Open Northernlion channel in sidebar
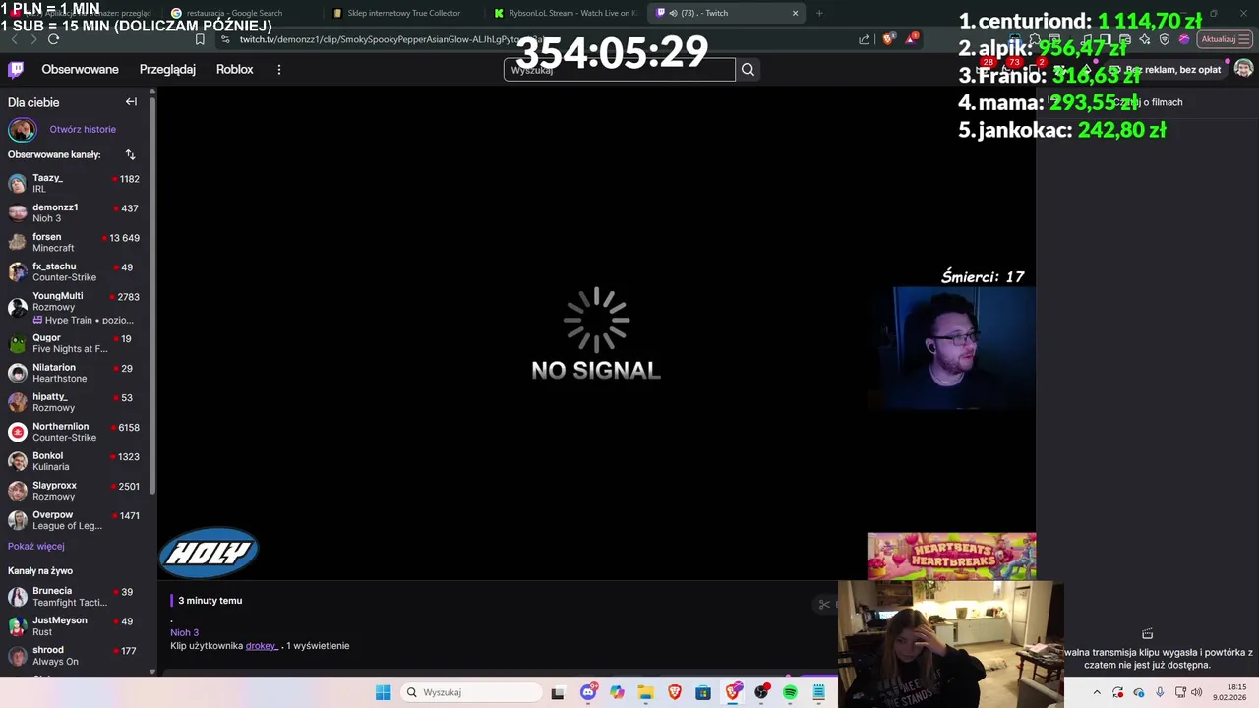The image size is (1259, 708). (x=75, y=432)
